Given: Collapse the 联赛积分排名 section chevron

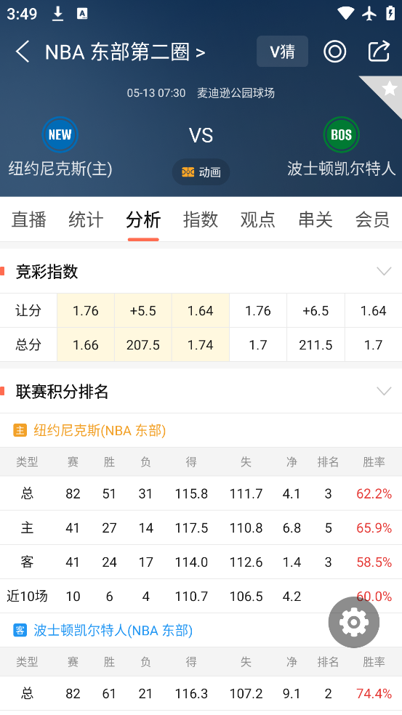Looking at the screenshot, I should point(384,391).
